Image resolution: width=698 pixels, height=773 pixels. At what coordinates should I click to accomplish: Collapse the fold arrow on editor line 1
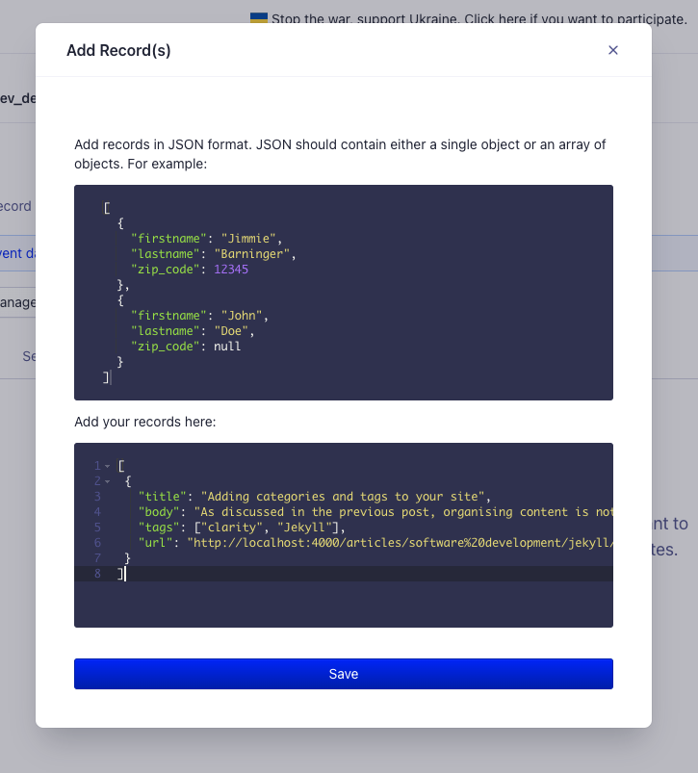point(108,466)
